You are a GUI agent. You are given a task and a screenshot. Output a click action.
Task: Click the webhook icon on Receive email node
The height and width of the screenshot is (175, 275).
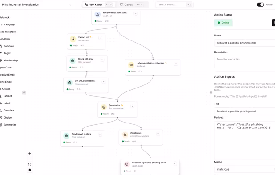click(x=97, y=14)
